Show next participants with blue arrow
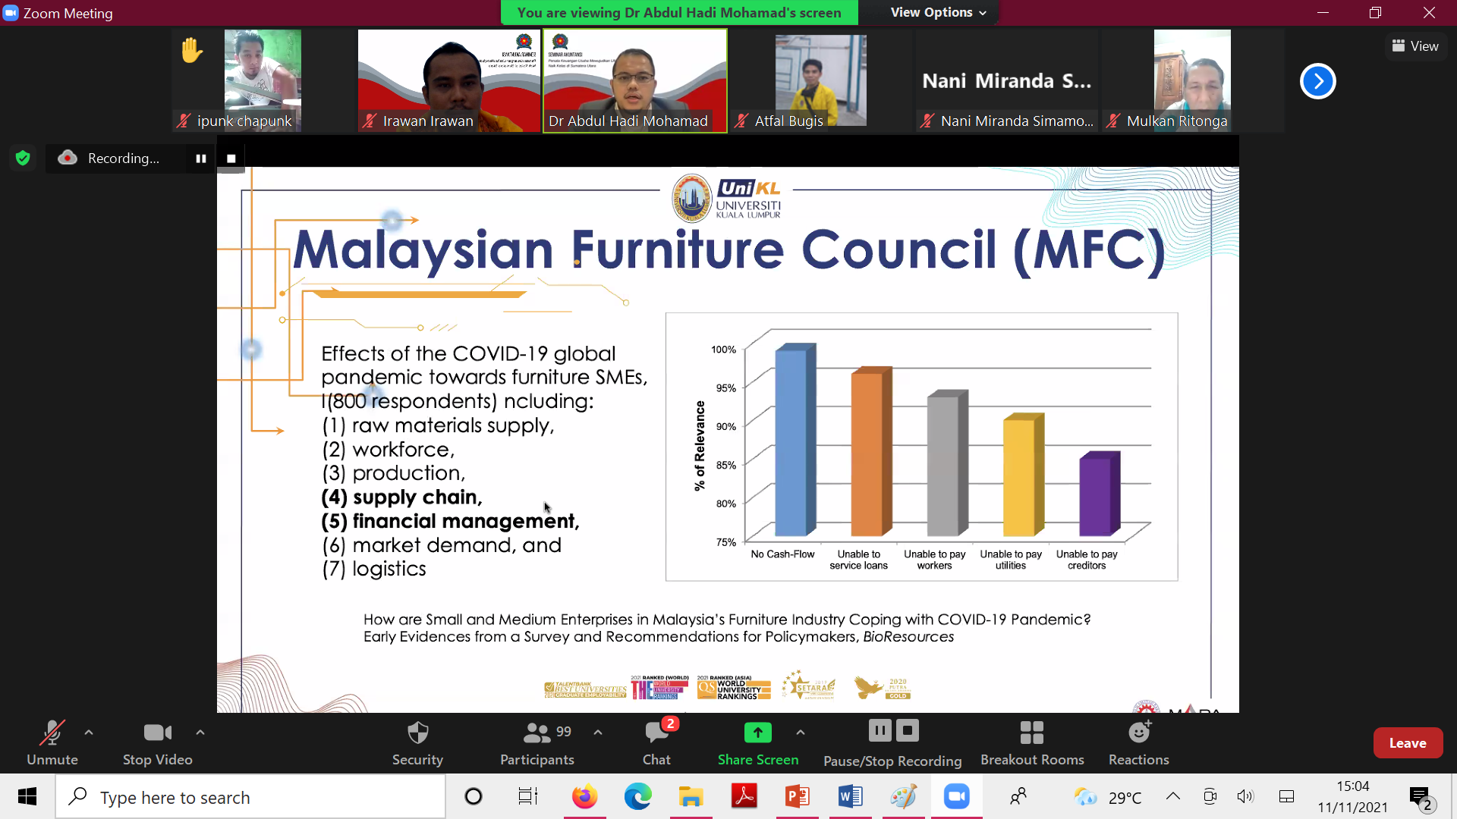 click(x=1318, y=81)
